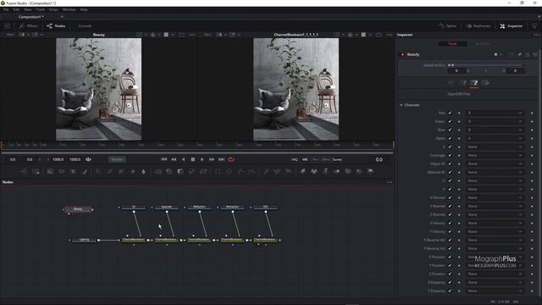The width and height of the screenshot is (542, 305).
Task: Select the Renderer 3D tool at the toolbar's right end
Action: pos(370,171)
